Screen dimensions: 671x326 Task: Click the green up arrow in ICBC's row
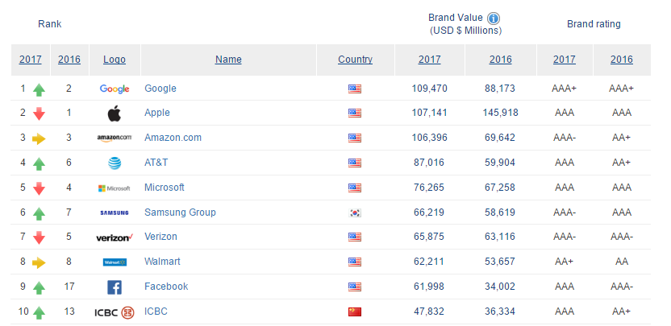pyautogui.click(x=39, y=313)
